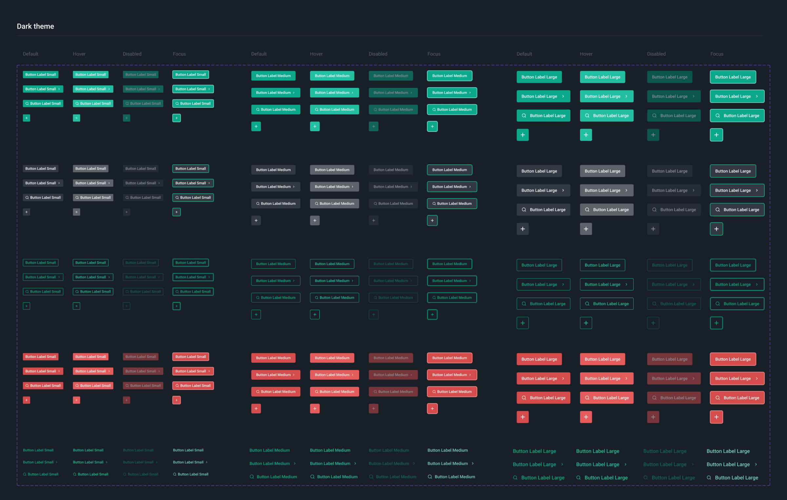This screenshot has width=787, height=500.
Task: Click outlined Button Label Small with search icon under Default
Action: click(43, 292)
